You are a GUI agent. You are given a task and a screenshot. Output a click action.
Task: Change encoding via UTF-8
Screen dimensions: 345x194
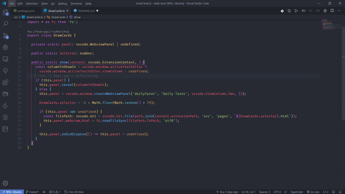point(277,192)
